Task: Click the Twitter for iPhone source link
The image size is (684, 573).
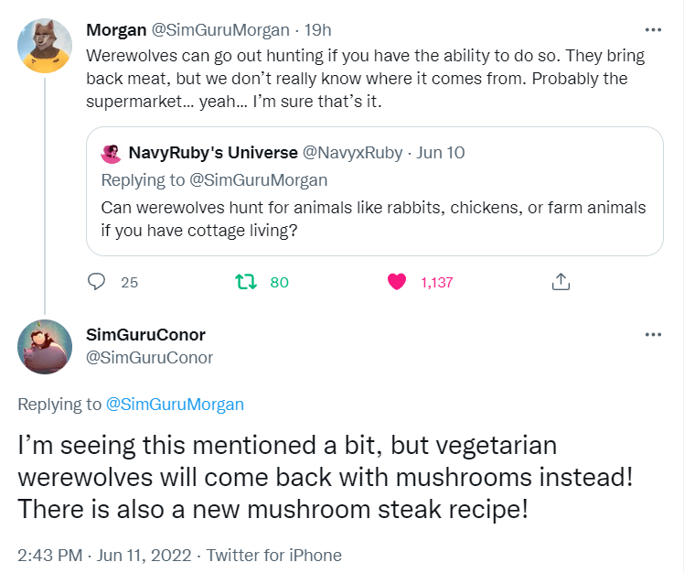Action: coord(273,555)
